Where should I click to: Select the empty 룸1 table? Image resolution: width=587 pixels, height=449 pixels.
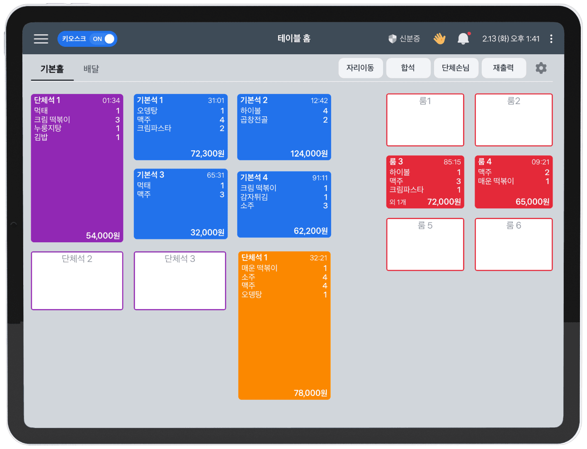click(x=425, y=120)
